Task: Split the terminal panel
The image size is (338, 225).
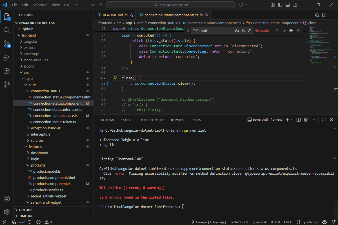Action: tap(299, 120)
